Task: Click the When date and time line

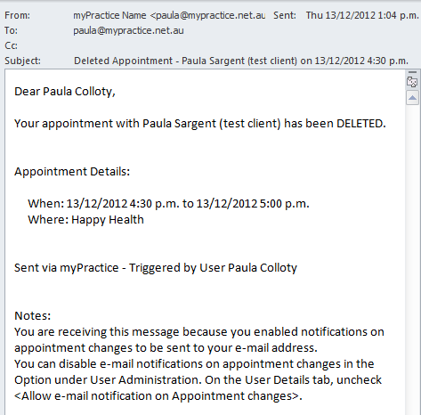Action: (x=168, y=204)
